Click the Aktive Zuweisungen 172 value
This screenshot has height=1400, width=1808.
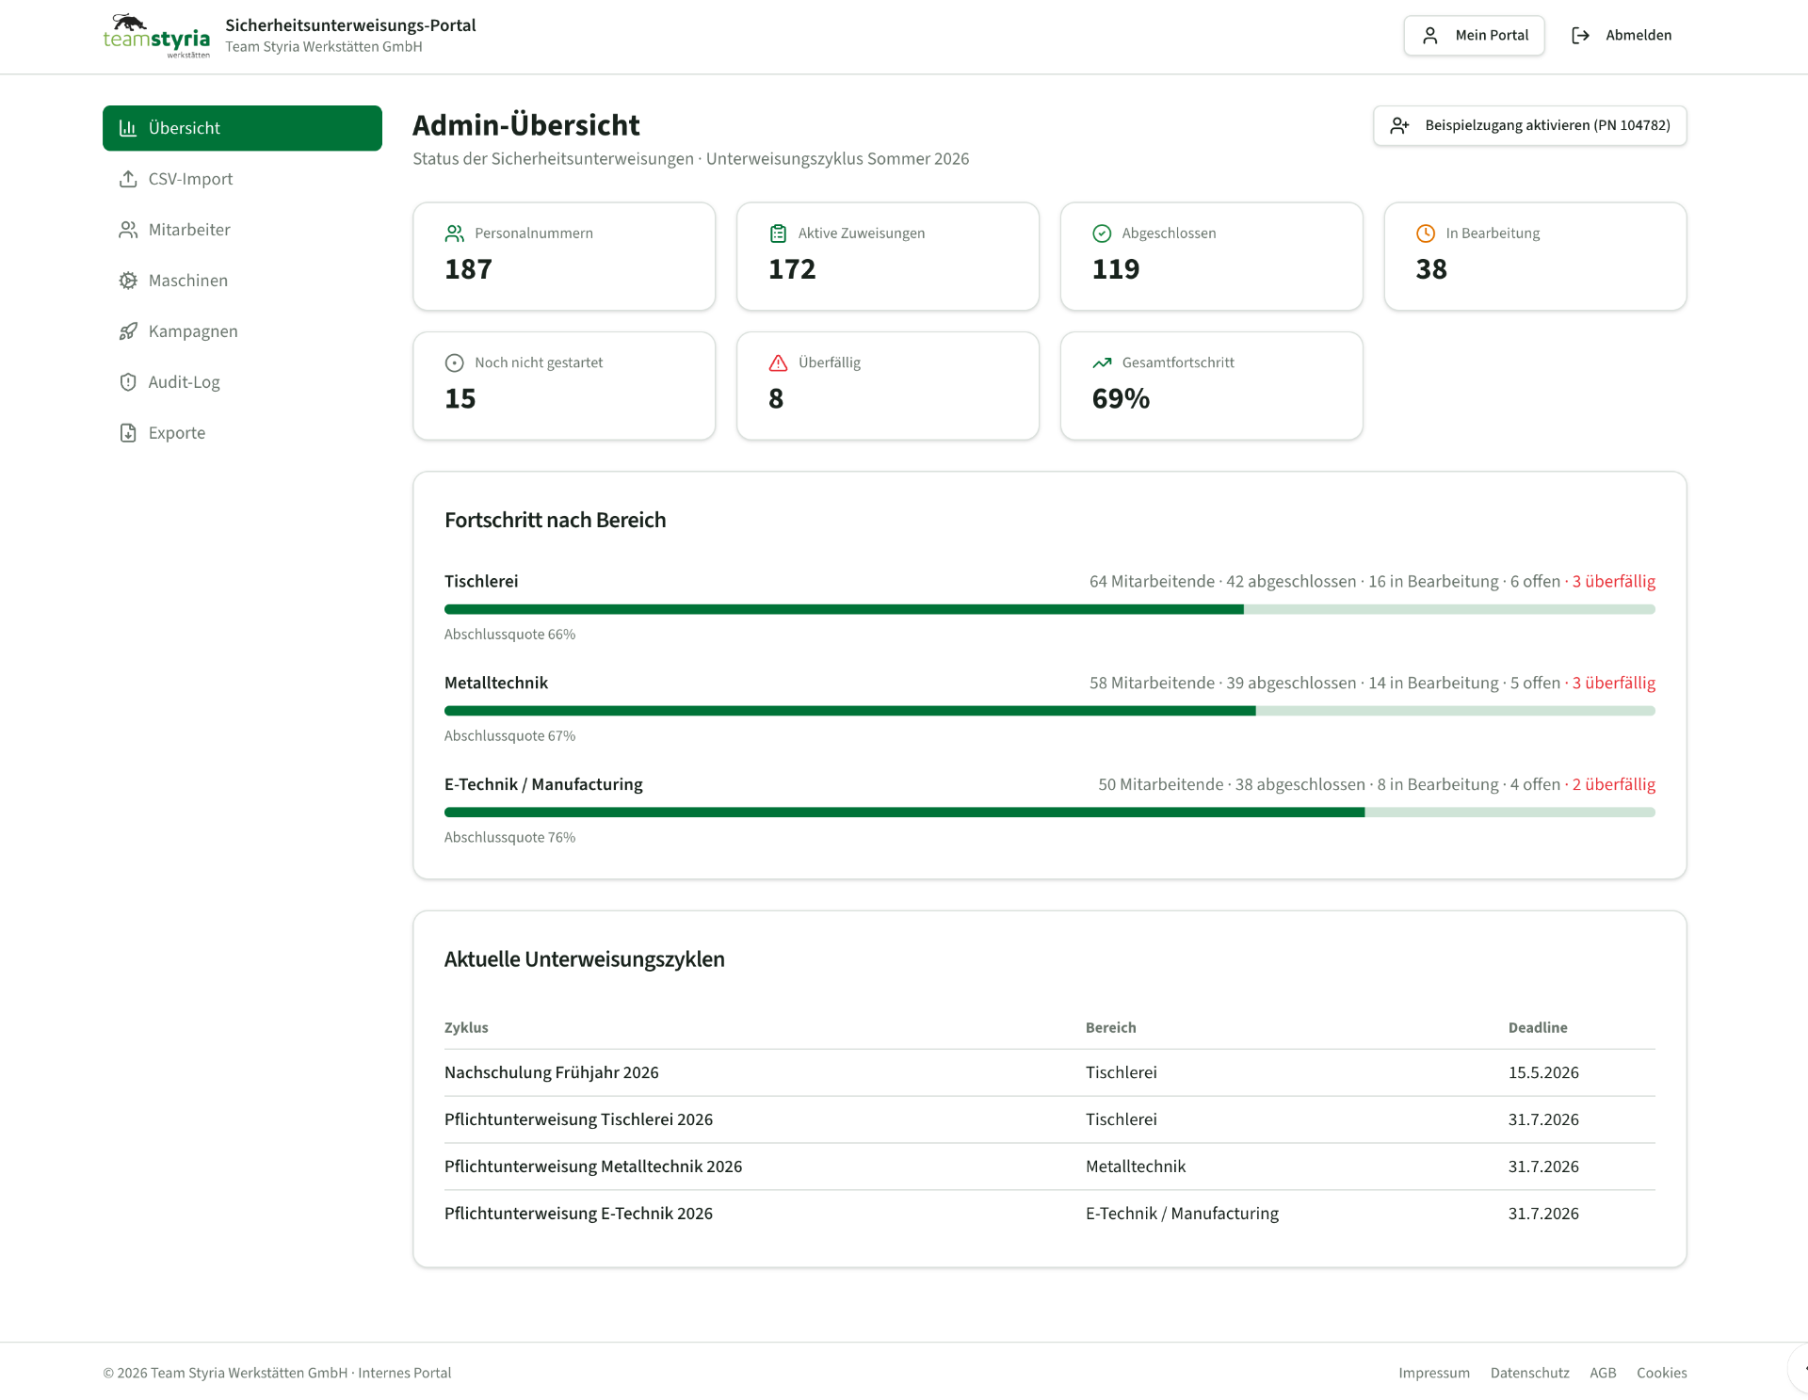point(792,269)
